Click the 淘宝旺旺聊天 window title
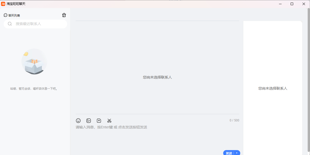Image resolution: width=310 pixels, height=155 pixels. (16, 4)
